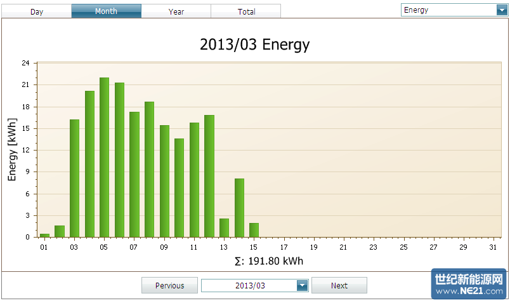Click the bar for day 09
The width and height of the screenshot is (510, 303).
[x=164, y=181]
